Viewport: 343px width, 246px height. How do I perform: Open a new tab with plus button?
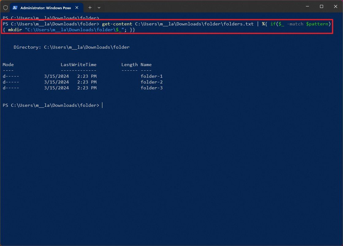point(90,7)
